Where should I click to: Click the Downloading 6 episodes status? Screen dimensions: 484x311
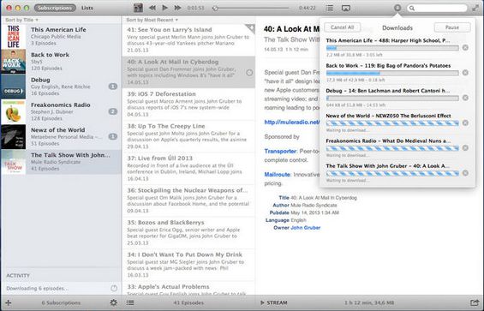37,289
